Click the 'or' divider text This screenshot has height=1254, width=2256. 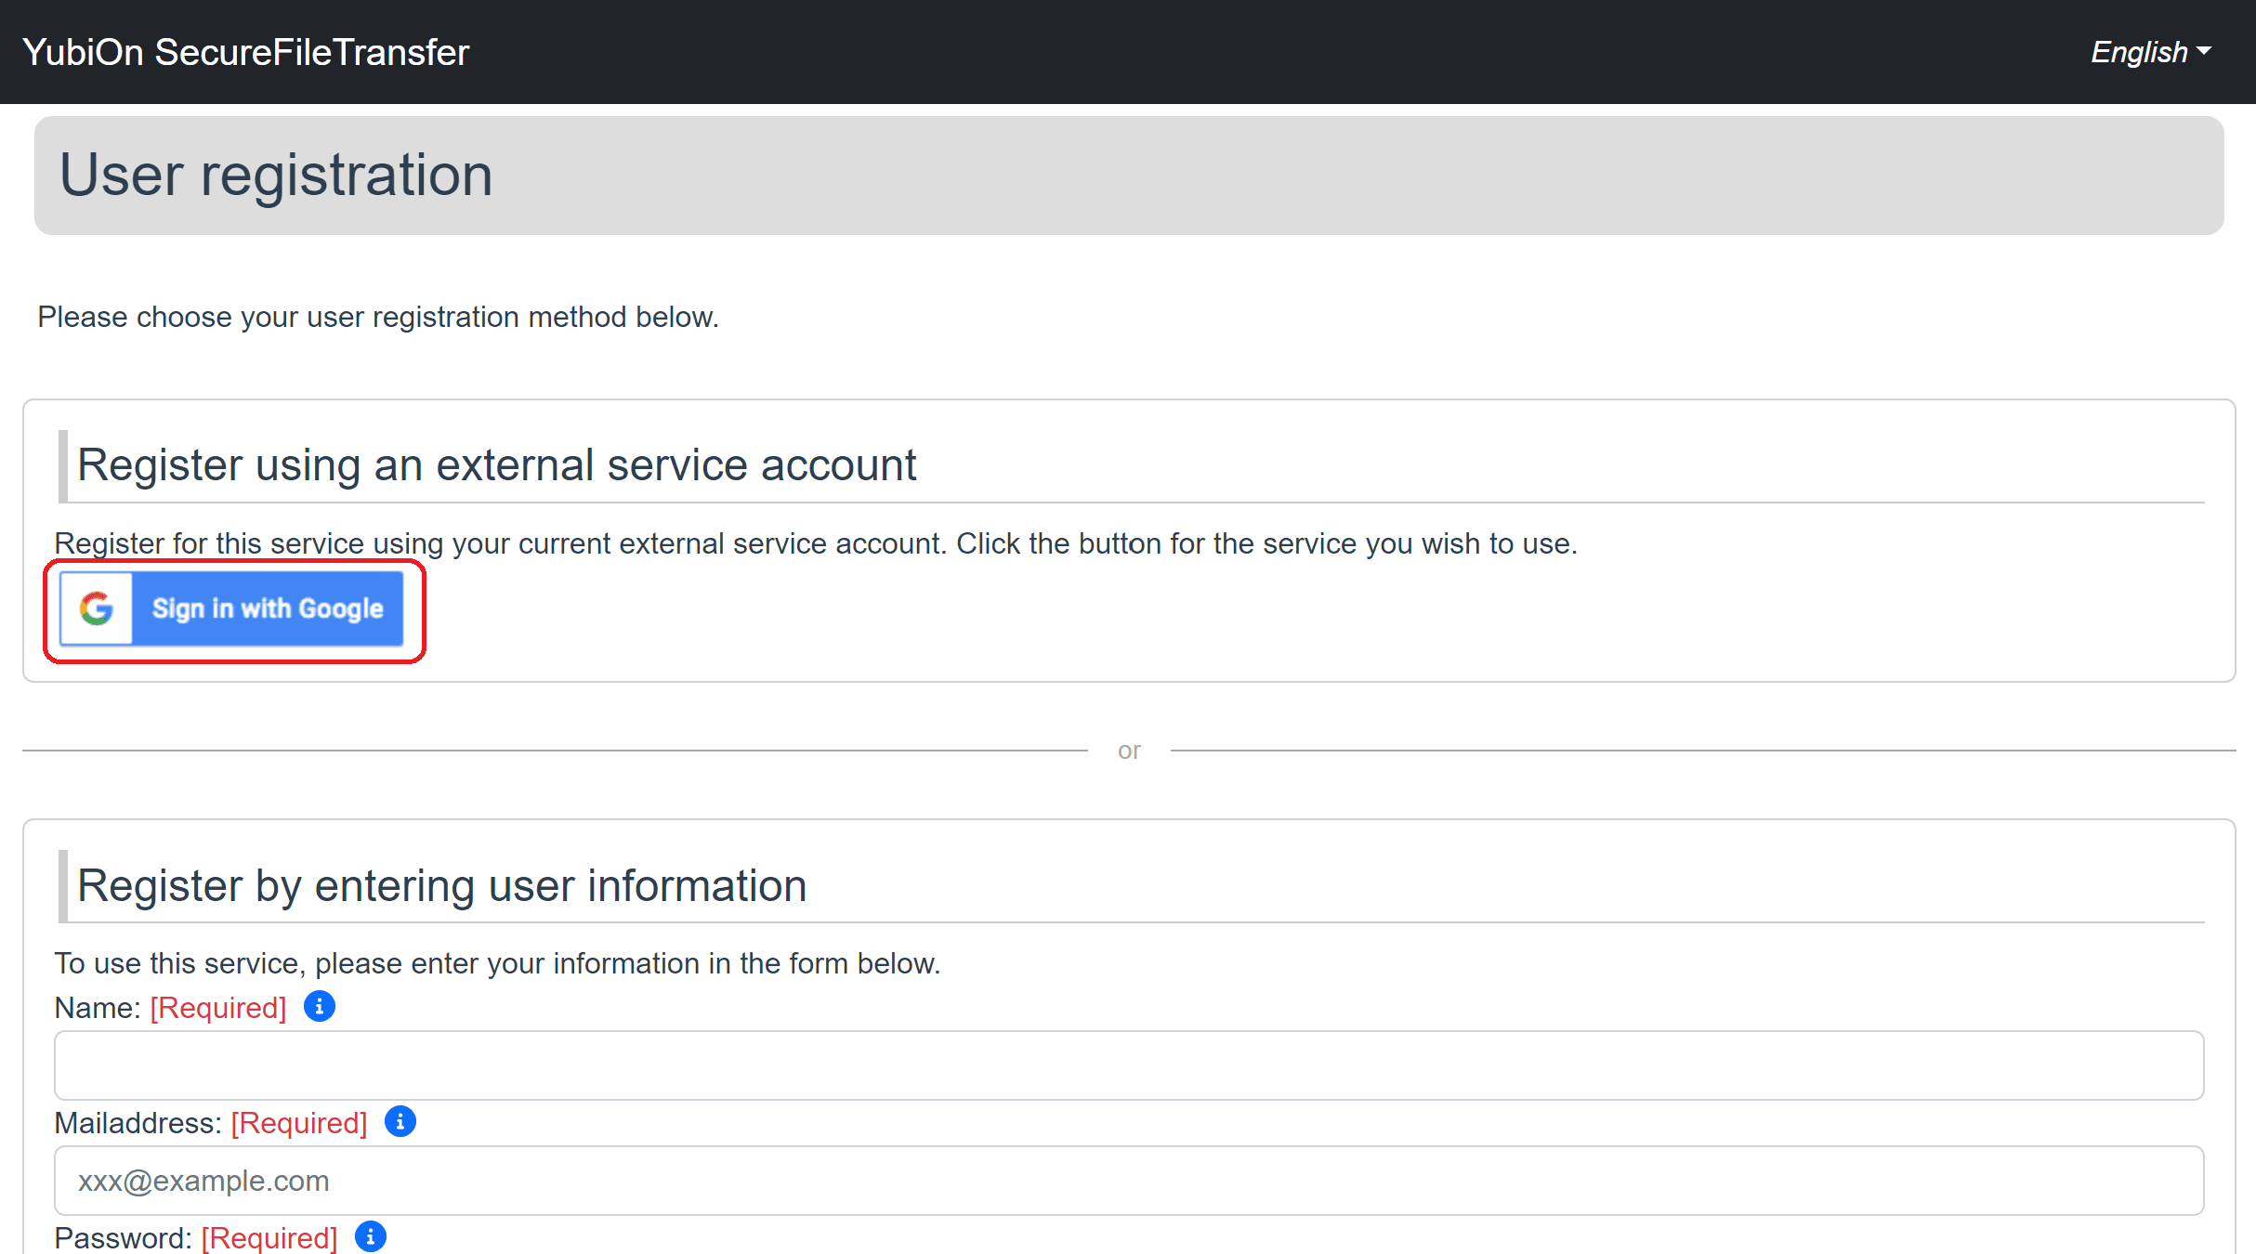point(1129,750)
